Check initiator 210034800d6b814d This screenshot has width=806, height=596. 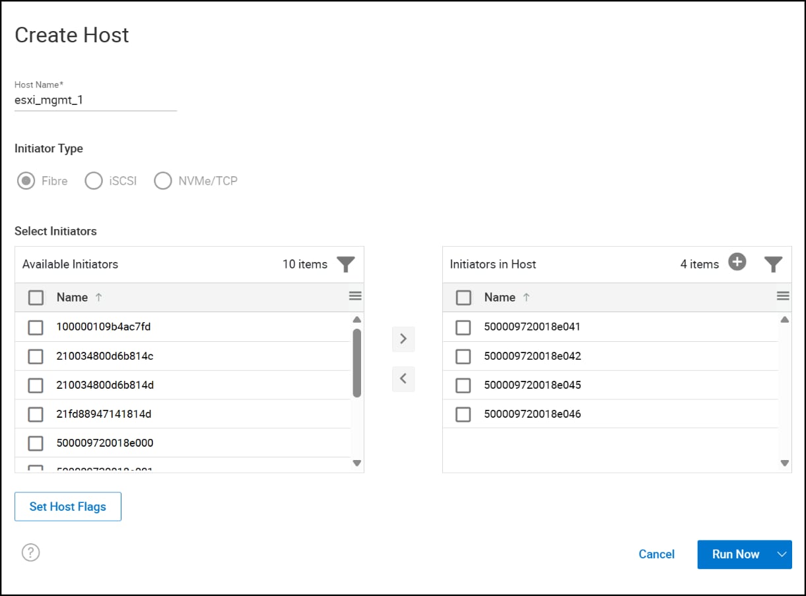pos(36,385)
